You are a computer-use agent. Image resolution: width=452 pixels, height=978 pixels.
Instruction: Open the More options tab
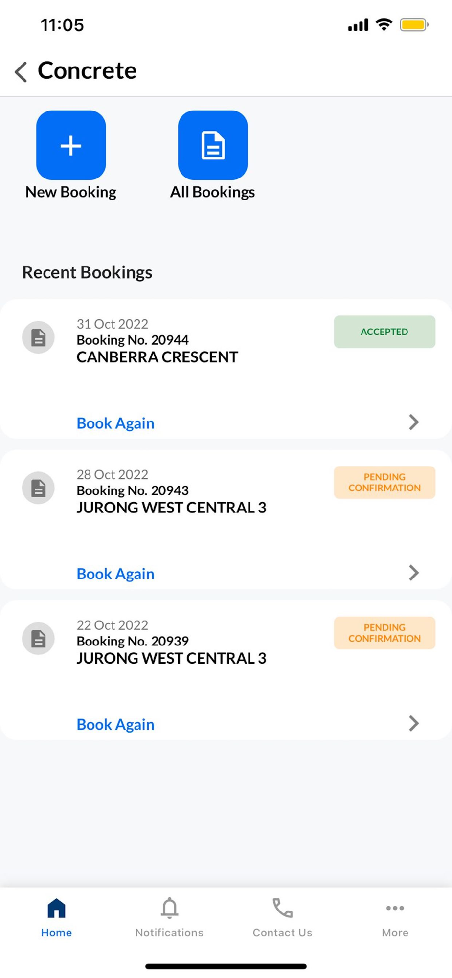395,917
